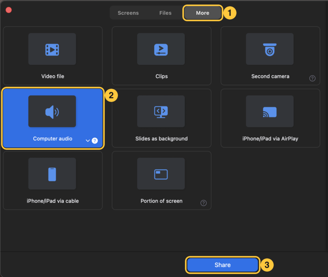Pick the iPhone/iPad via cable phone icon
Image resolution: width=328 pixels, height=277 pixels.
52,174
